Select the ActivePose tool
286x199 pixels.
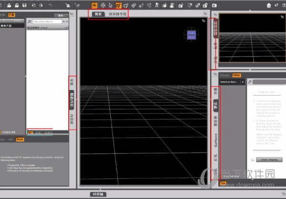[x=149, y=5]
